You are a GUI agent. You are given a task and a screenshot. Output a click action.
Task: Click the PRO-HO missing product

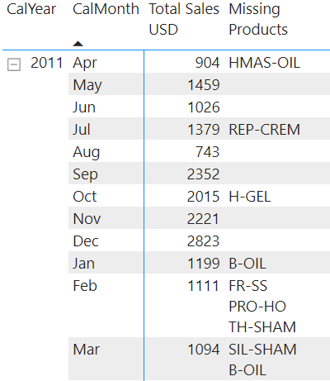(x=257, y=307)
